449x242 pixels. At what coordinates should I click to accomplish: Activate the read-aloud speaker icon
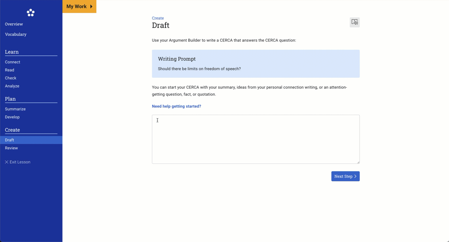coord(354,22)
